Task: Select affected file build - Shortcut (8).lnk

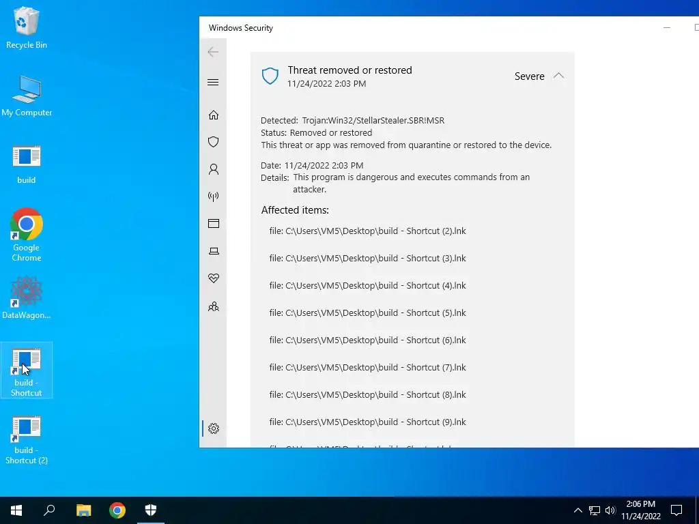Action: tap(367, 394)
